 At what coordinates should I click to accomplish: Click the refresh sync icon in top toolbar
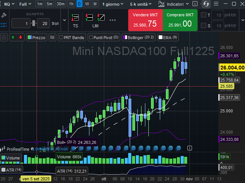tap(206, 4)
